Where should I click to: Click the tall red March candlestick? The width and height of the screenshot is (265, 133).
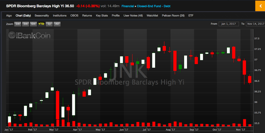(58, 105)
